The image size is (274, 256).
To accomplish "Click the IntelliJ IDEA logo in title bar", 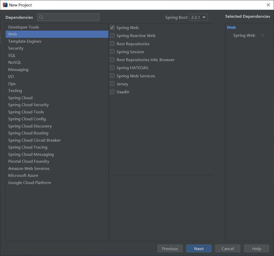I will 5,5.
